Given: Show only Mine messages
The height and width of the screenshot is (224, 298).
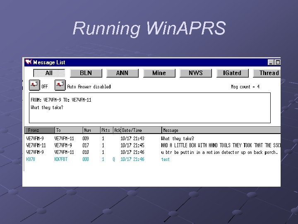Looking at the screenshot, I should click(x=159, y=73).
